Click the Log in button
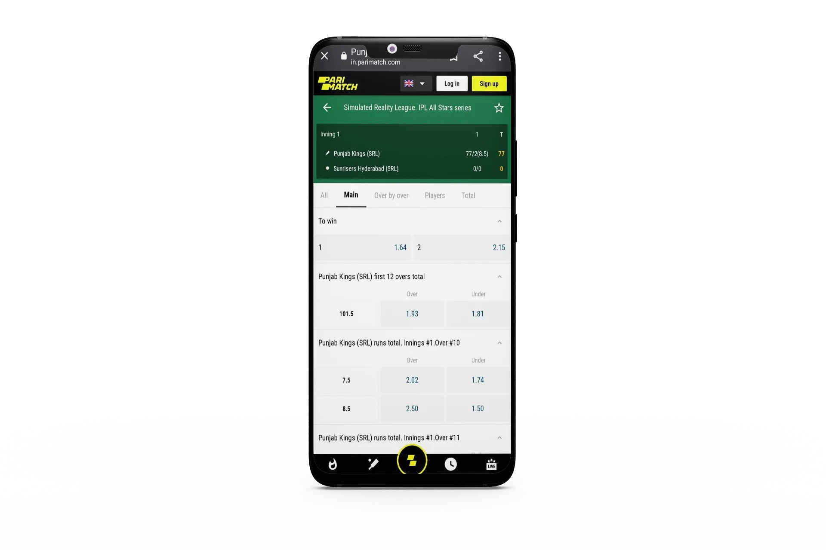 pyautogui.click(x=452, y=83)
